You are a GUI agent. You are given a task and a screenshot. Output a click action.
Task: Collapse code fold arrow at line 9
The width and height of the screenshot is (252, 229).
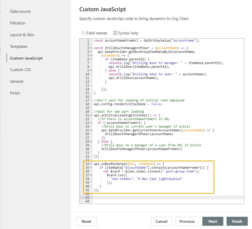point(91,71)
